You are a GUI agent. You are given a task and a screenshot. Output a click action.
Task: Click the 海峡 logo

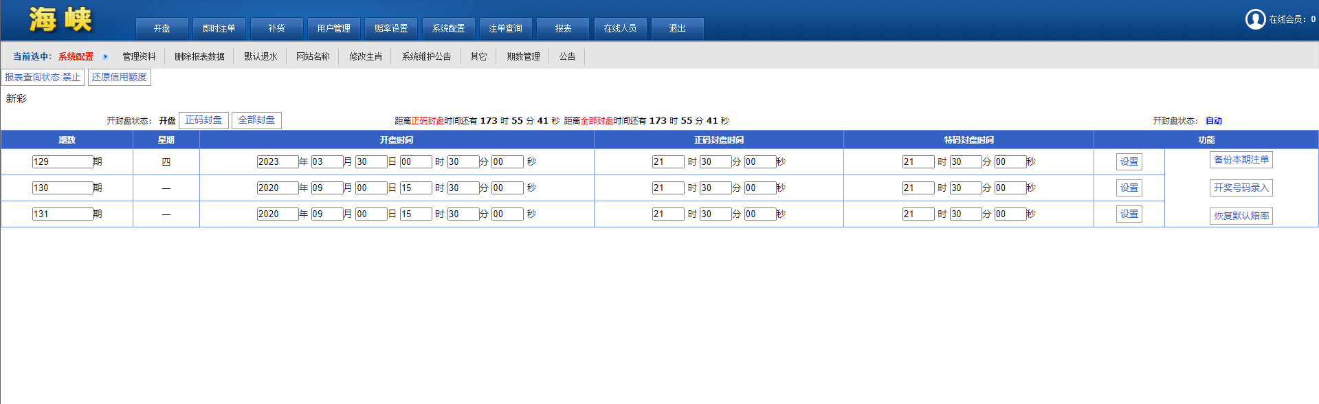click(60, 19)
